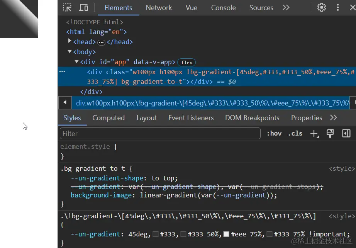Show more DevTools panel tabs
Viewport: 356px width, 248px height.
click(x=286, y=7)
